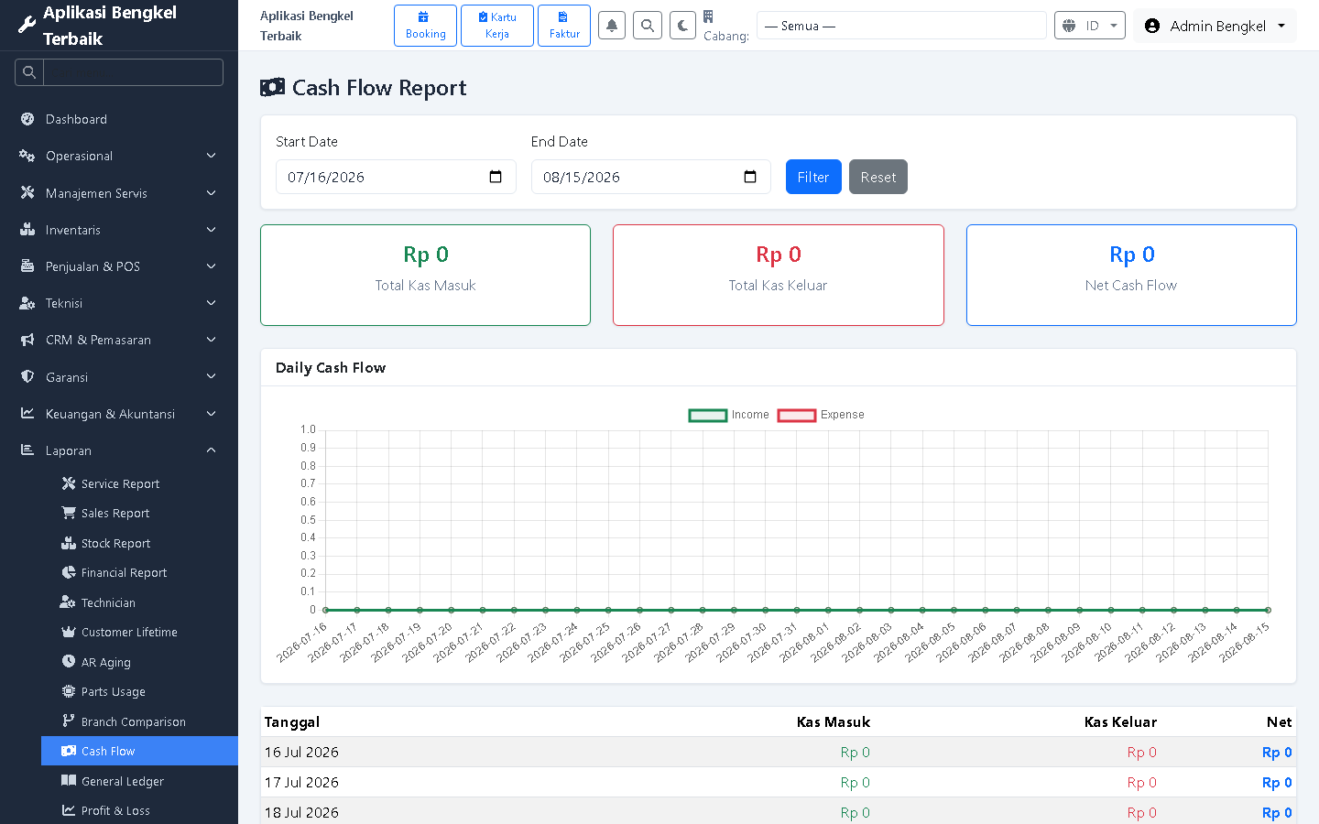This screenshot has height=824, width=1319.
Task: Click the wrench logo icon in sidebar header
Action: pos(27,25)
